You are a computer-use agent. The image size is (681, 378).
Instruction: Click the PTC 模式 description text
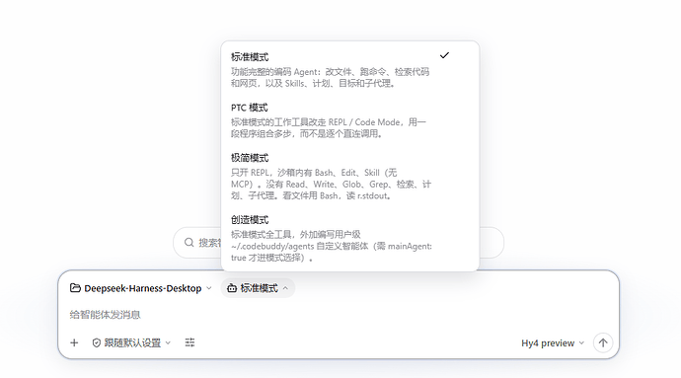tap(329, 127)
